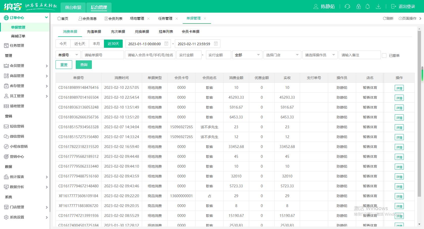This screenshot has height=229, width=424.
Task: Click the 查询 search button
Action: coord(84,65)
